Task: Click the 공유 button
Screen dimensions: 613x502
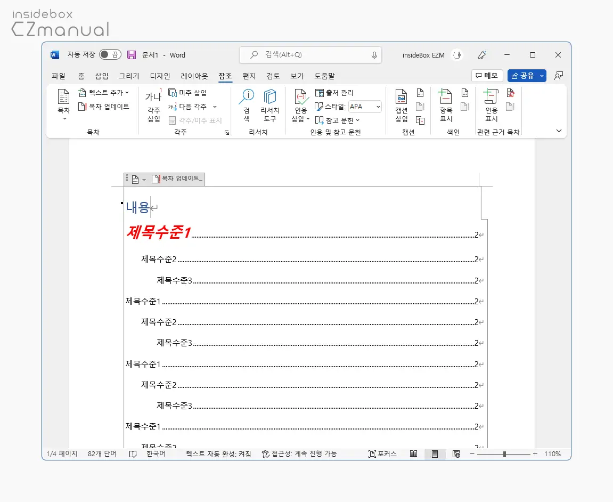Action: click(522, 76)
